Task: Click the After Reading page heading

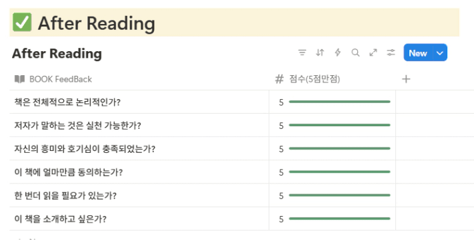Action: click(97, 23)
